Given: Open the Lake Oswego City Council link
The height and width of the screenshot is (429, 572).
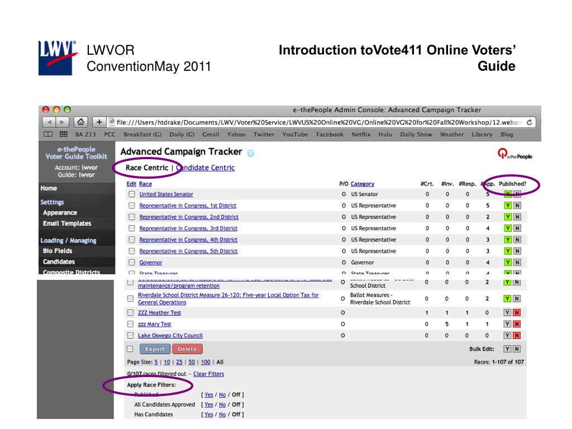Looking at the screenshot, I should pyautogui.click(x=170, y=336).
